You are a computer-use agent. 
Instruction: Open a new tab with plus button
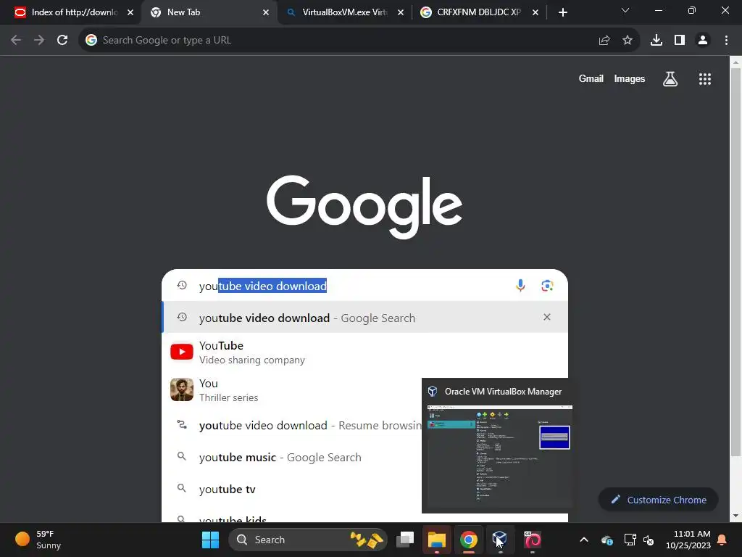coord(562,12)
